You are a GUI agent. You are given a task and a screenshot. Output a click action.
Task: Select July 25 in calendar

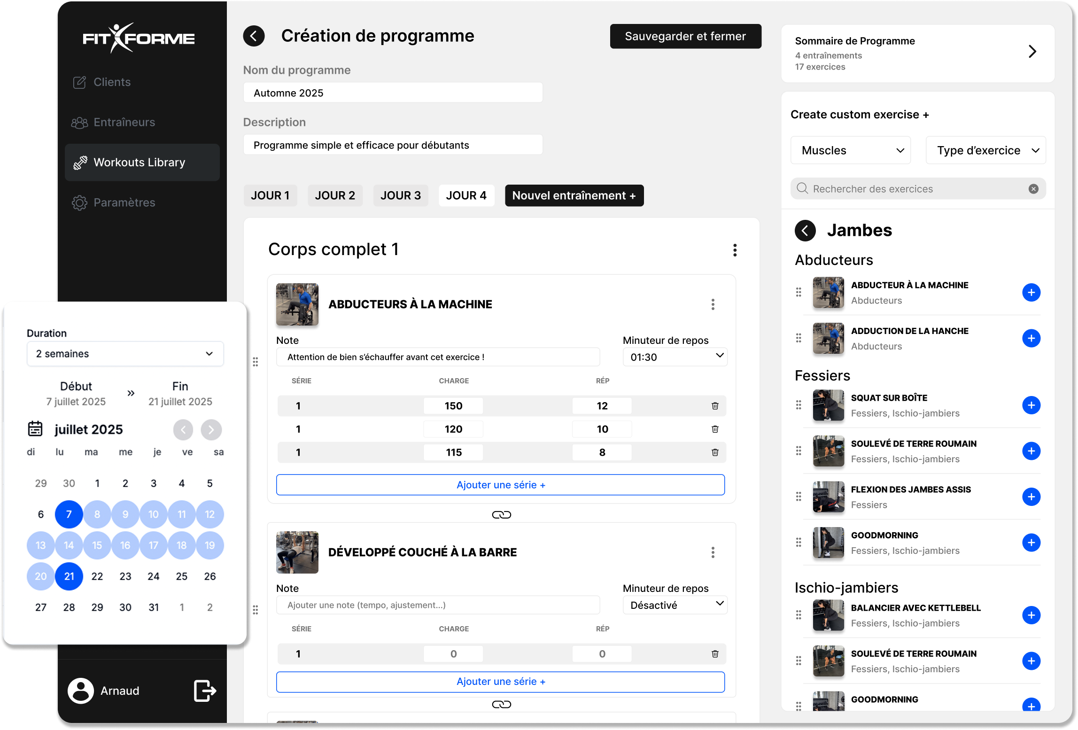tap(182, 576)
